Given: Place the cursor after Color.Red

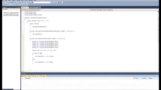Looking at the screenshot, I should tap(53, 62).
